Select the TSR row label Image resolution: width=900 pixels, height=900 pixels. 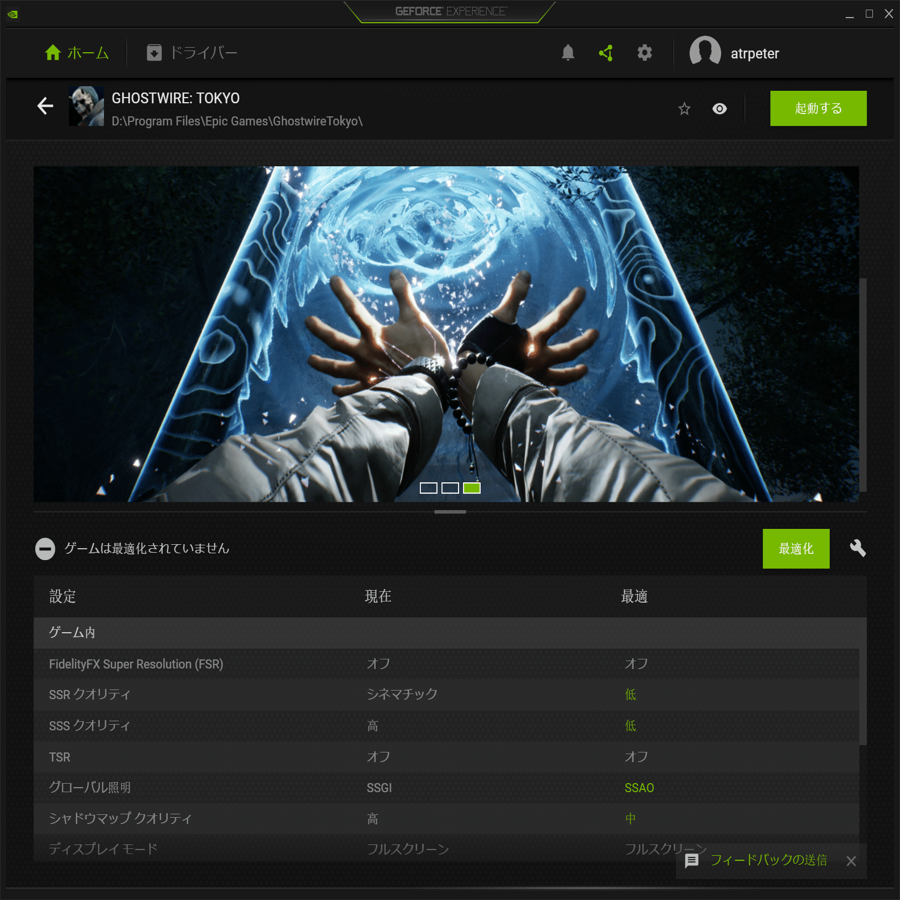click(60, 757)
